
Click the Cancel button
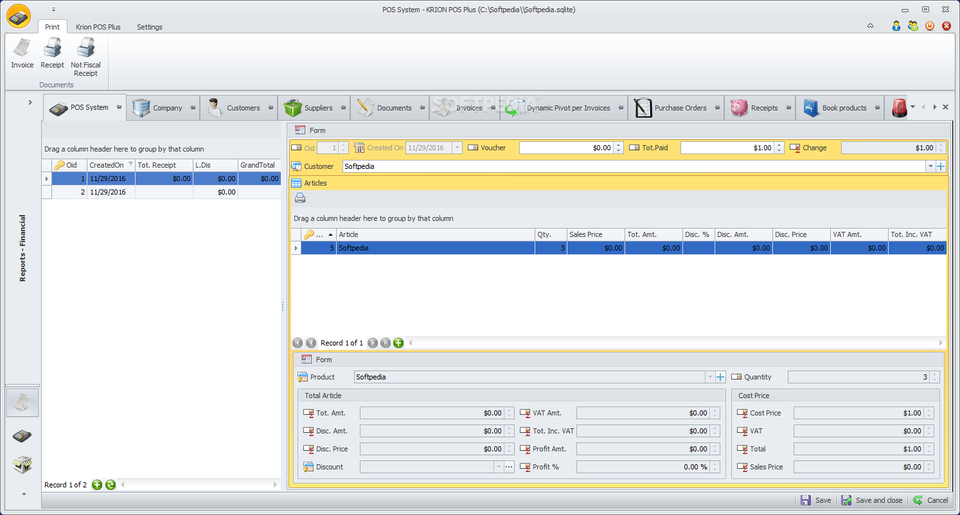tap(930, 500)
